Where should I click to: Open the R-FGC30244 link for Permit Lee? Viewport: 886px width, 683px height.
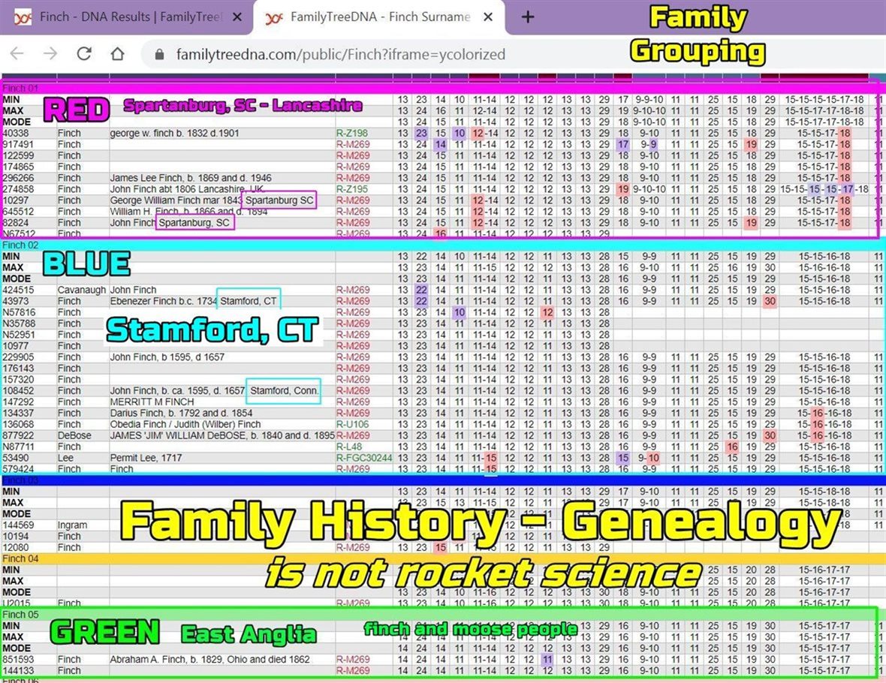pyautogui.click(x=364, y=458)
